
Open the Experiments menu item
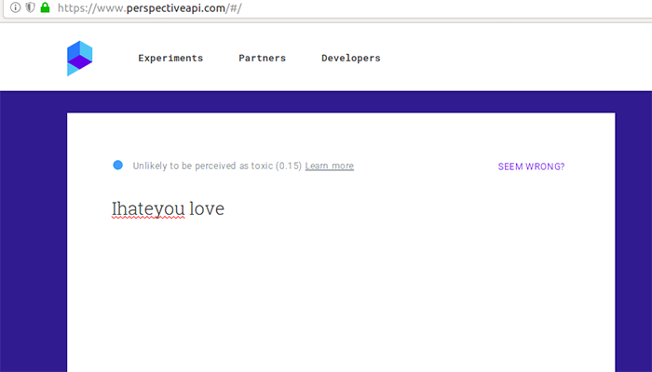170,59
